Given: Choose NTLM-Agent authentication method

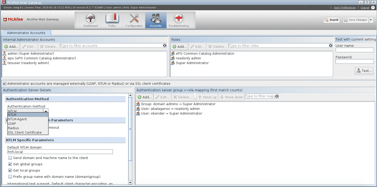Looking at the screenshot, I should (28, 119).
